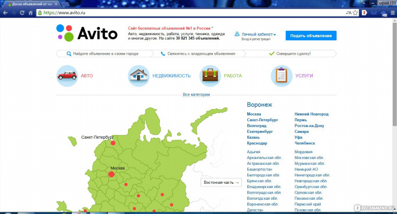Choose the Челябинск city link
Screen dimensions: 397x214
point(304,143)
